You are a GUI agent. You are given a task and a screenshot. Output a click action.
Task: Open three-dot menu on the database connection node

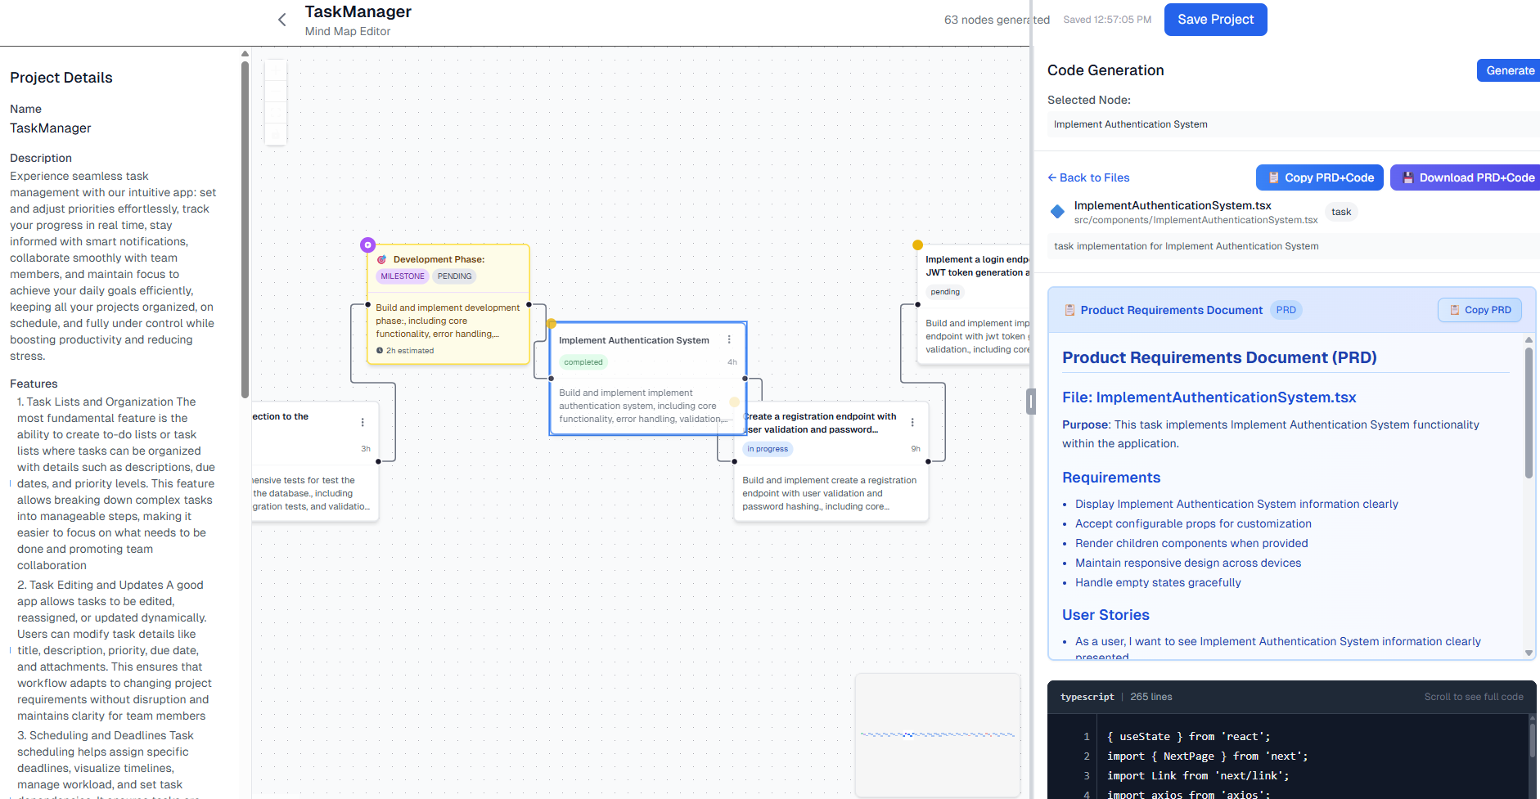pyautogui.click(x=362, y=422)
